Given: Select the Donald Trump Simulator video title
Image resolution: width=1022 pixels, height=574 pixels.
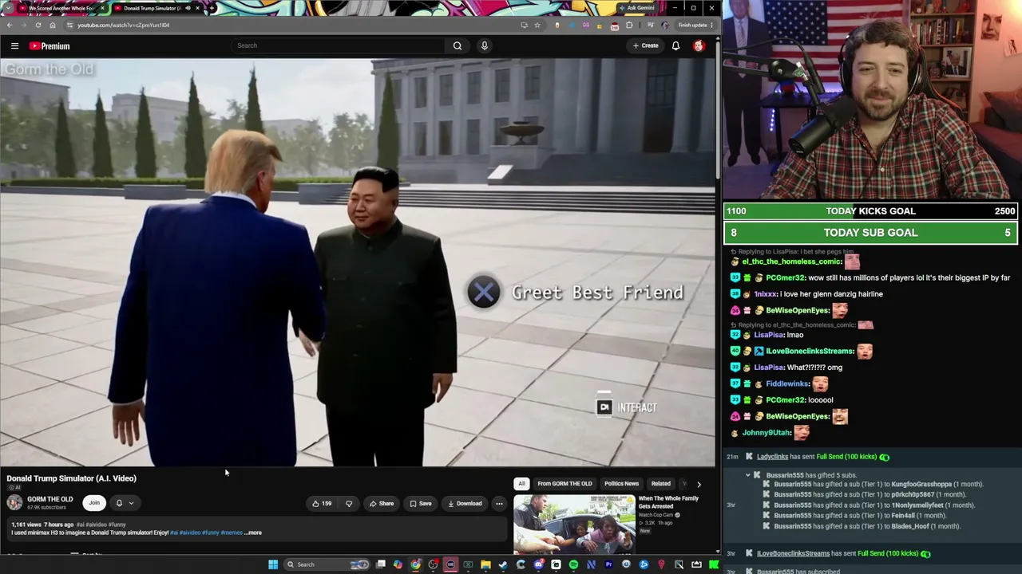Looking at the screenshot, I should [72, 478].
